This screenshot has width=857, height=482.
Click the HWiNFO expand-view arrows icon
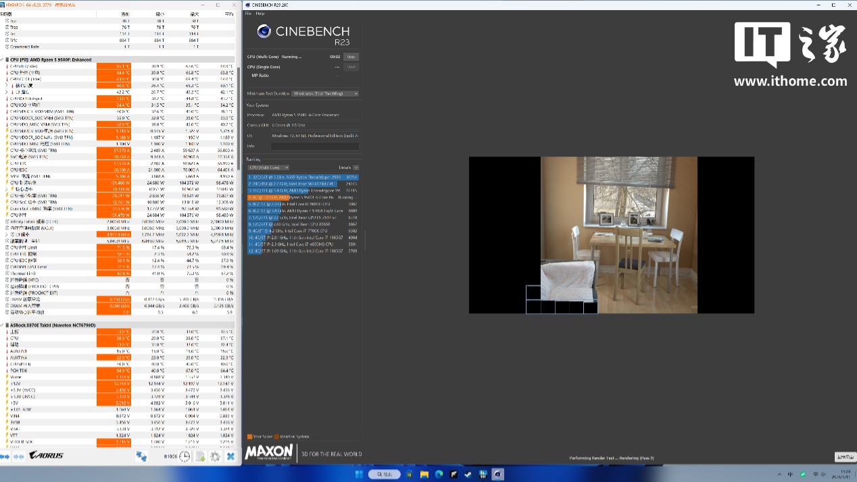(x=6, y=456)
